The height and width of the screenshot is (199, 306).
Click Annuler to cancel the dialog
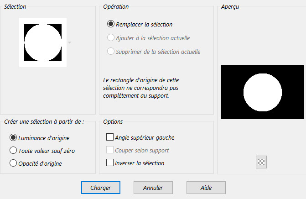pyautogui.click(x=153, y=187)
